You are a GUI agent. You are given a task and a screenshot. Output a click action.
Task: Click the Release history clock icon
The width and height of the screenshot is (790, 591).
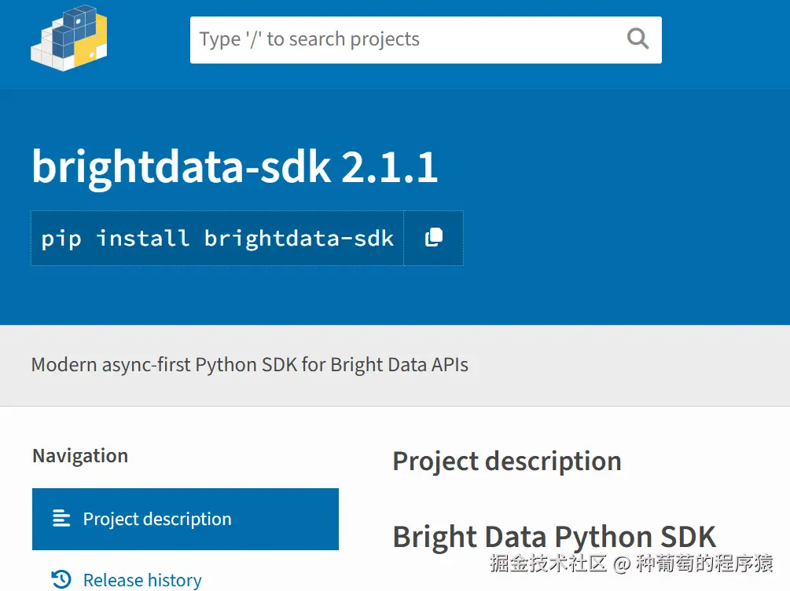point(61,579)
